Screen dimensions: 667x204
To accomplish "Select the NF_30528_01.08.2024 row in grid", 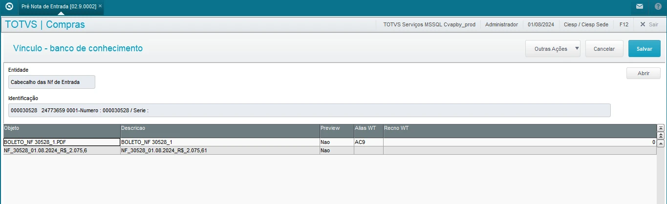I will point(61,150).
